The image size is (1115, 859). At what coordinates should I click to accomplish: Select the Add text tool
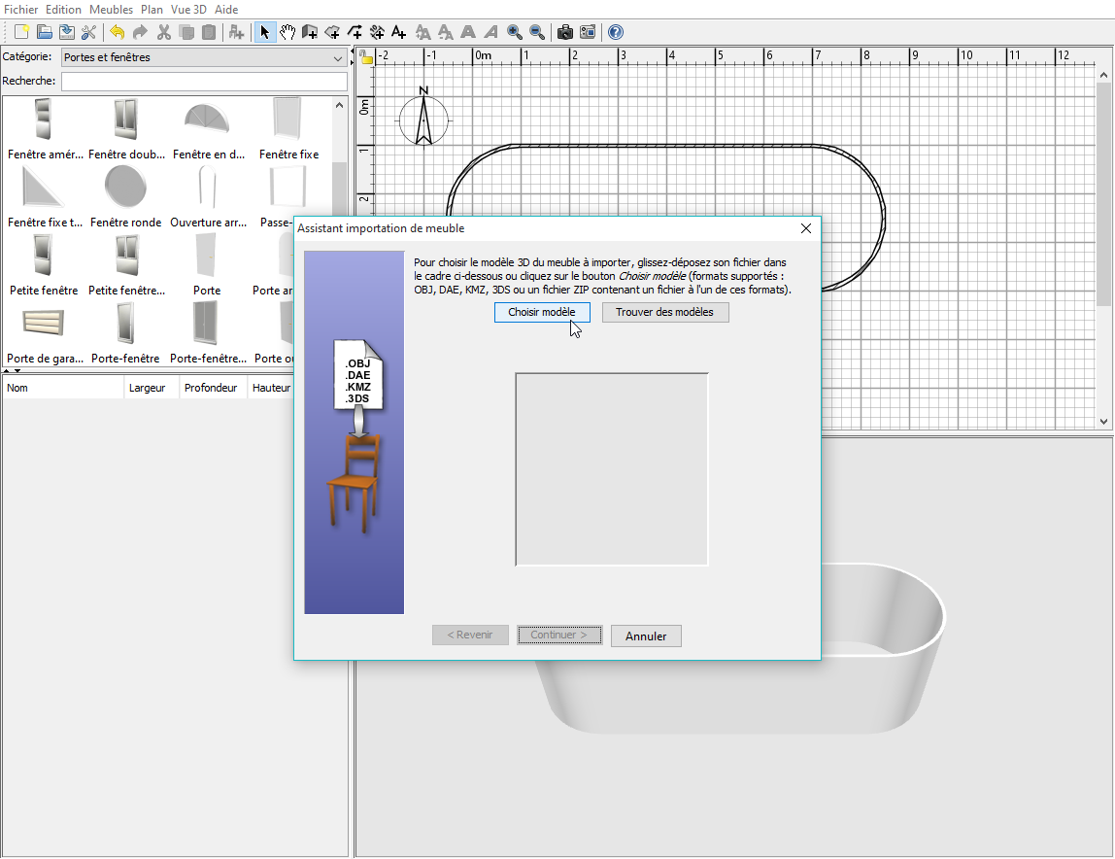click(x=399, y=32)
